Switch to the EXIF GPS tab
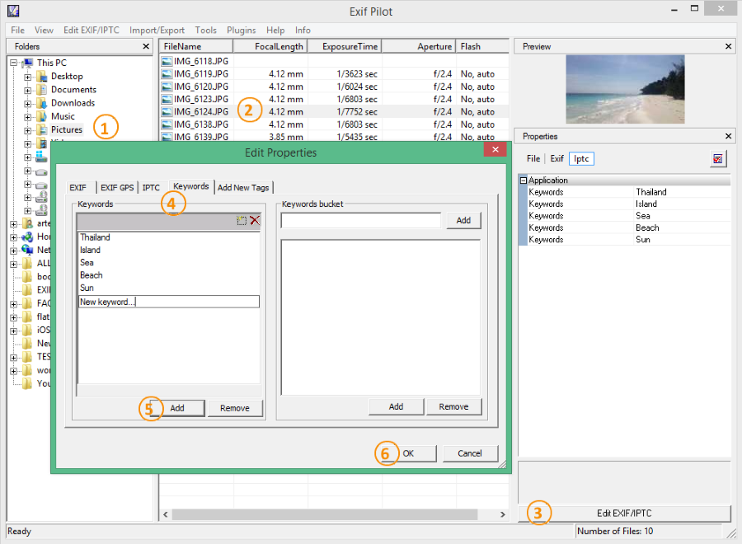The image size is (742, 544). click(x=117, y=187)
